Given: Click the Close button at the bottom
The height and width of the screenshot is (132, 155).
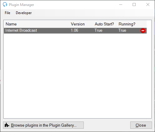Looking at the screenshot, I should tap(141, 125).
